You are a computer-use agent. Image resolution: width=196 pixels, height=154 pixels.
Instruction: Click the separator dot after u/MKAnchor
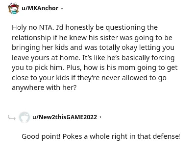(62, 8)
